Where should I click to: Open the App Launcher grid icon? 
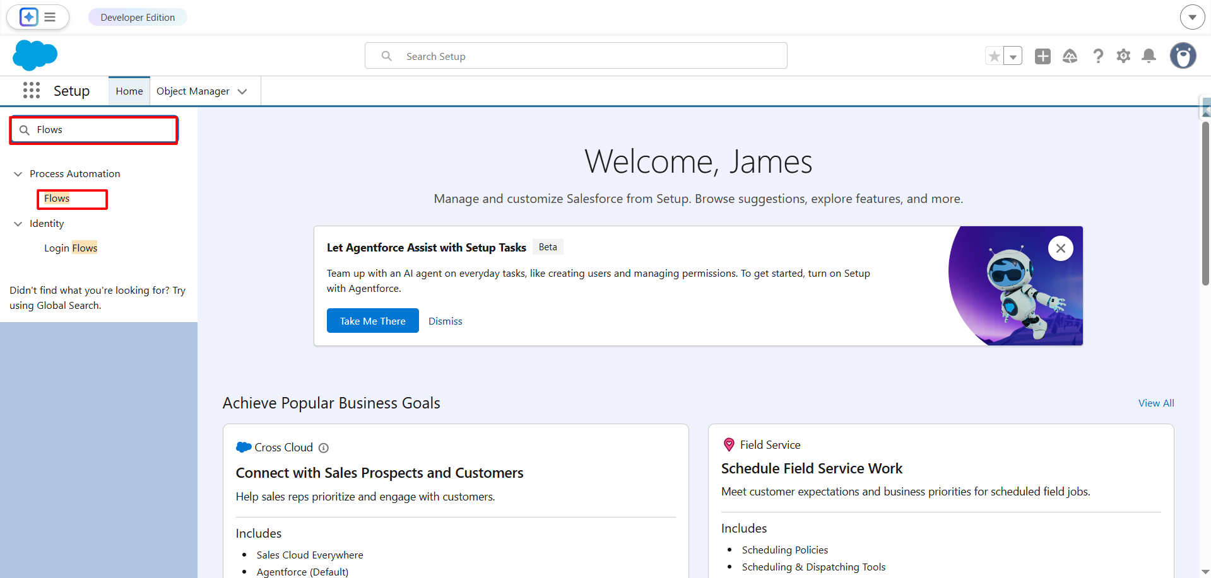pyautogui.click(x=32, y=91)
